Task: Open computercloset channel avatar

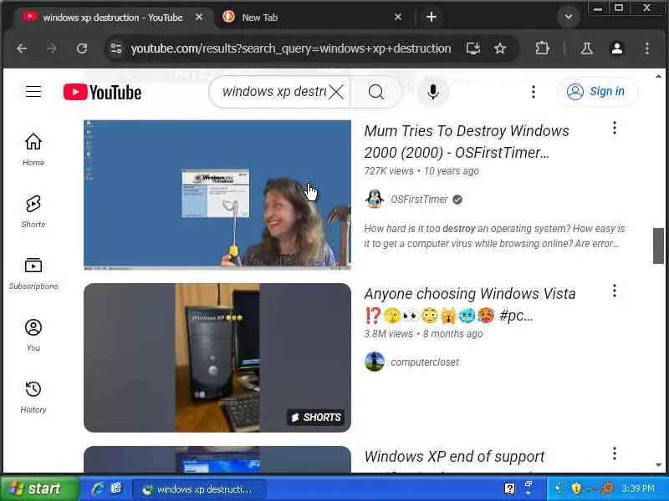Action: (374, 362)
